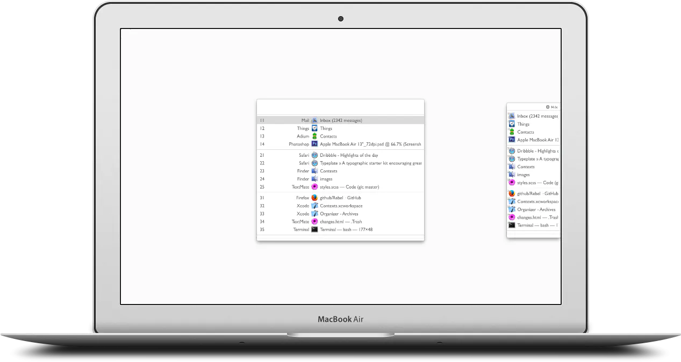Viewport: 681px width, 362px height.
Task: Click the black Terminal icon in the center panel
Action: click(x=314, y=229)
